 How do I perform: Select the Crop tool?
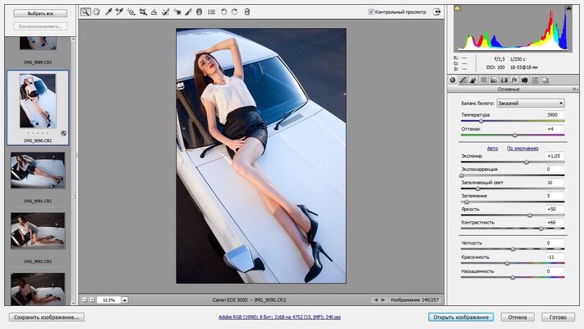point(143,12)
